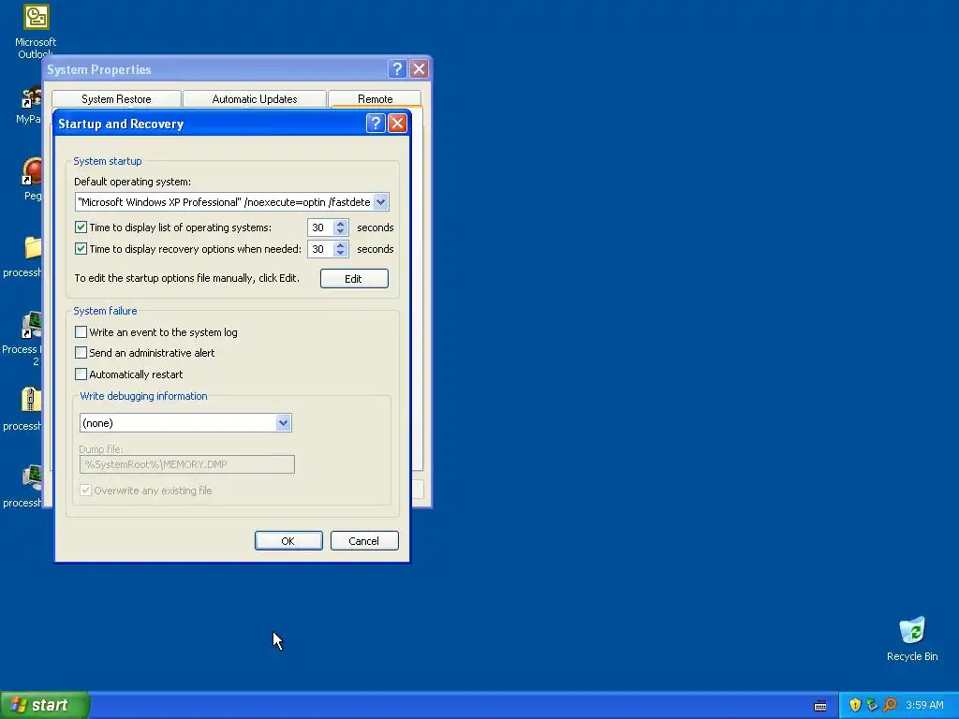Viewport: 959px width, 719px height.
Task: Toggle time to display recovery options checkbox
Action: pos(81,249)
